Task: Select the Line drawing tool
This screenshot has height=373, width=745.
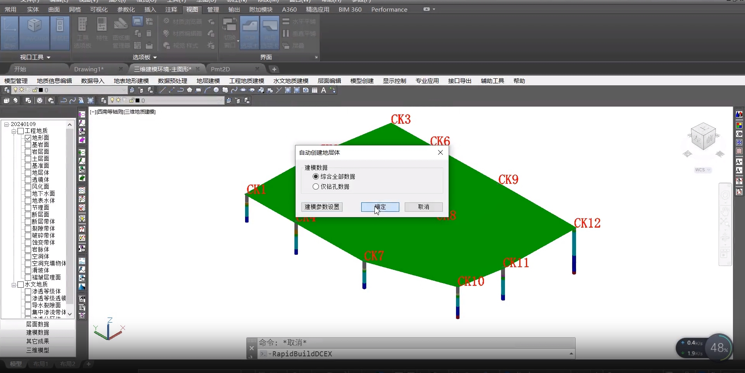Action: tap(163, 90)
